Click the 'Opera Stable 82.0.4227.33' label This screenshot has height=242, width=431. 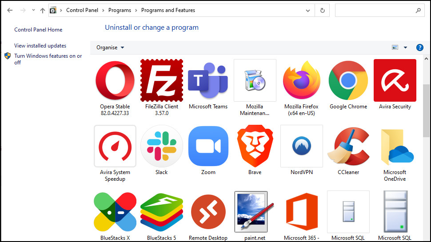[x=115, y=110]
